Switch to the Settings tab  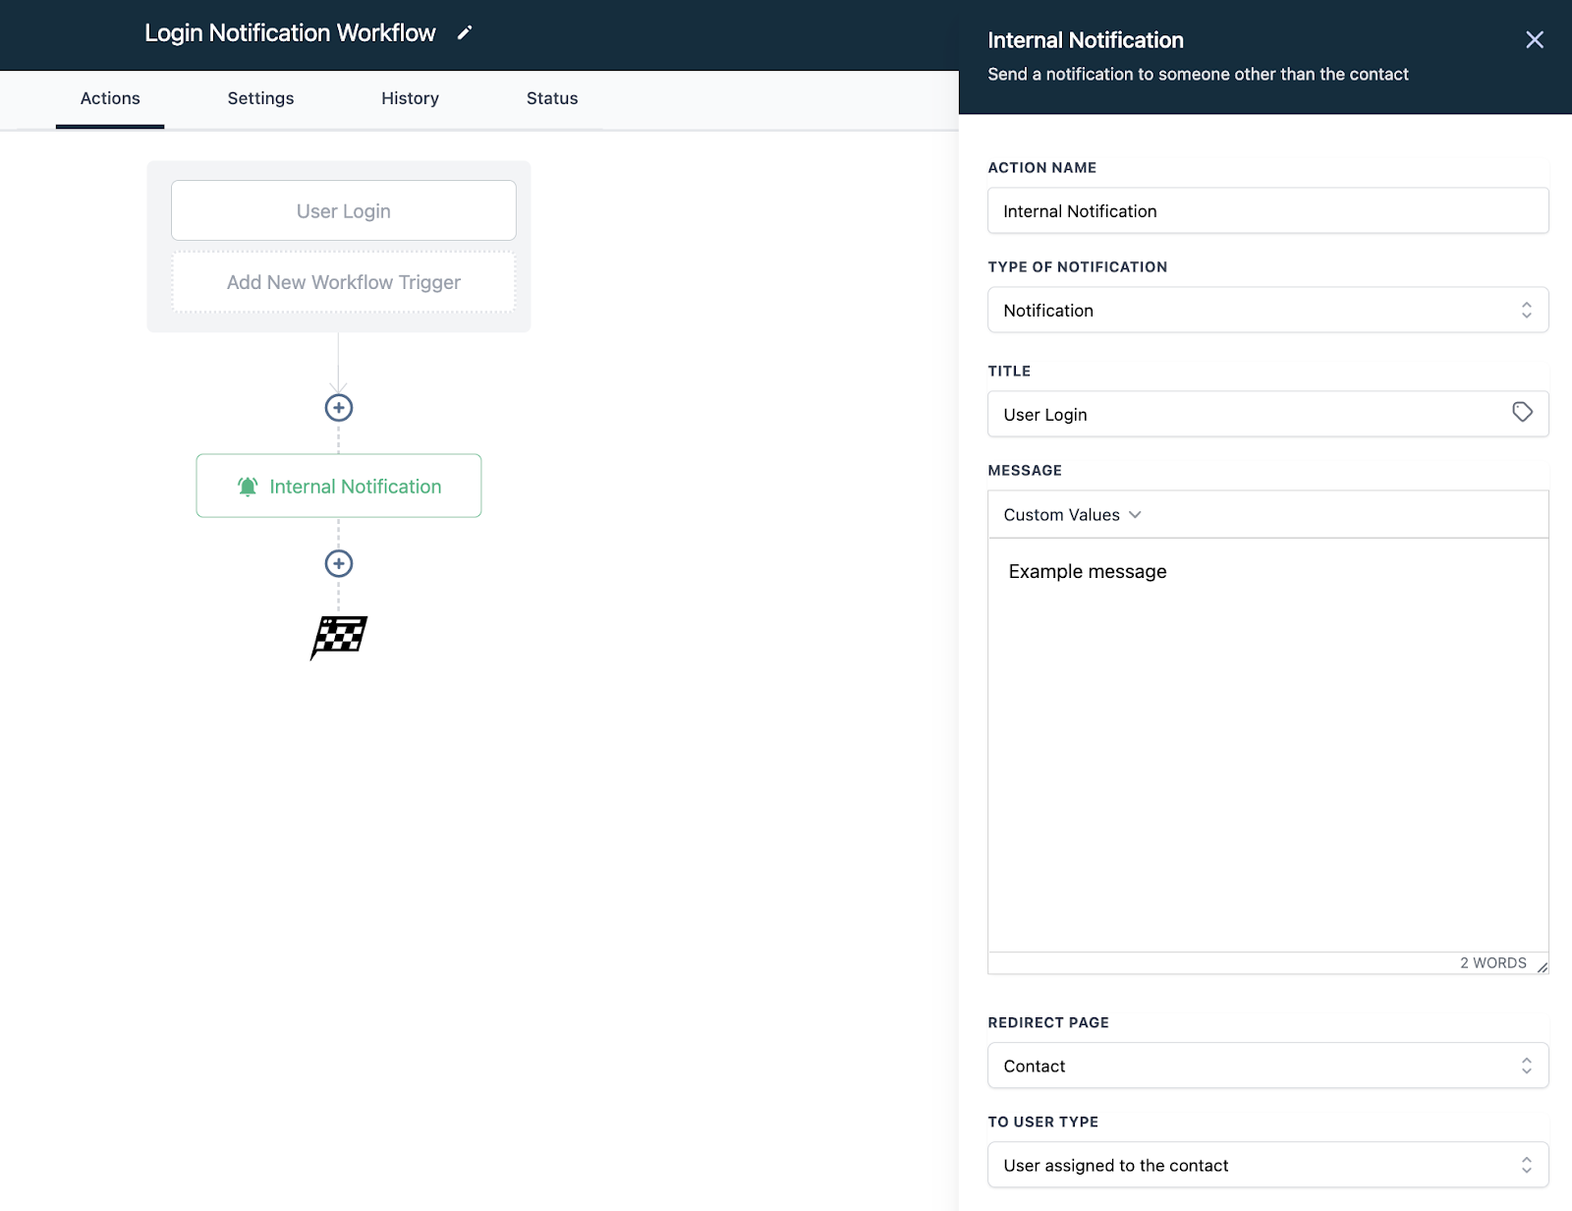259,98
